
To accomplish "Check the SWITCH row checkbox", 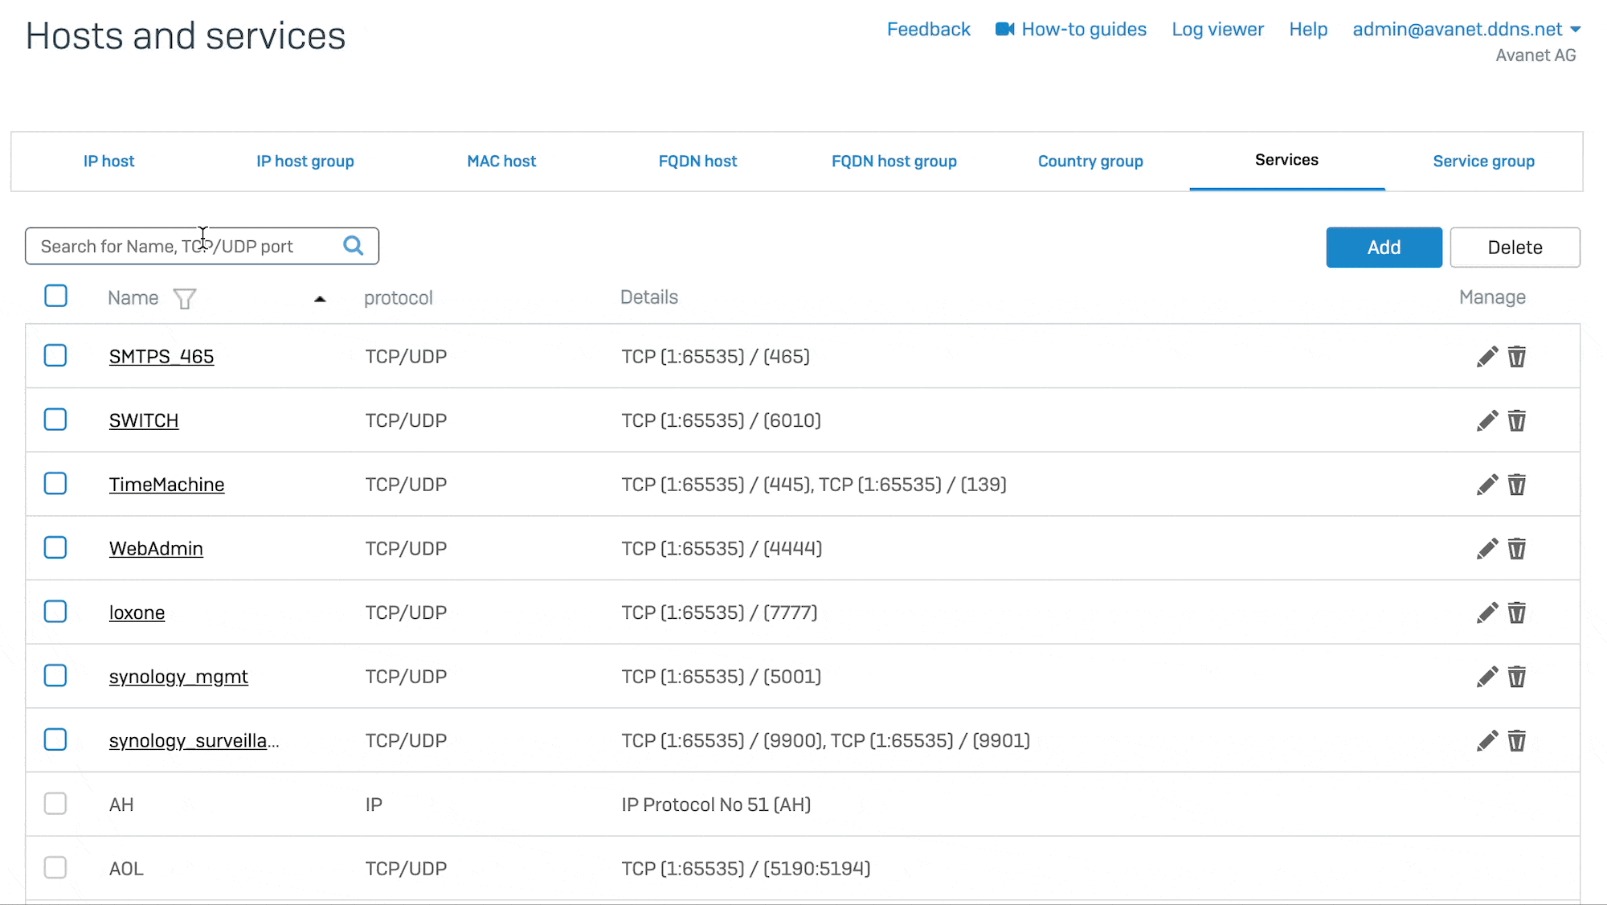I will tap(55, 420).
